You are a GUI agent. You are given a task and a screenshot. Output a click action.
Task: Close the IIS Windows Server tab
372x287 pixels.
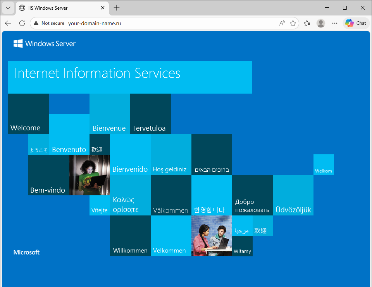coord(102,8)
